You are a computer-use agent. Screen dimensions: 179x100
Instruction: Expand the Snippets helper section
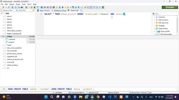[154, 26]
